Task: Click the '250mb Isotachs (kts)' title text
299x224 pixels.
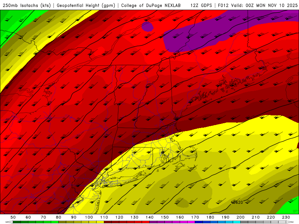Action: click(x=27, y=6)
